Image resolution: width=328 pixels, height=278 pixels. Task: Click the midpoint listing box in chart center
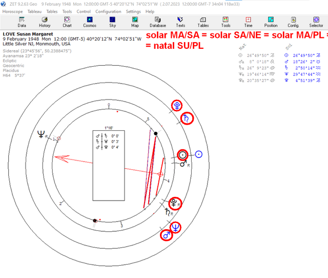(109, 166)
